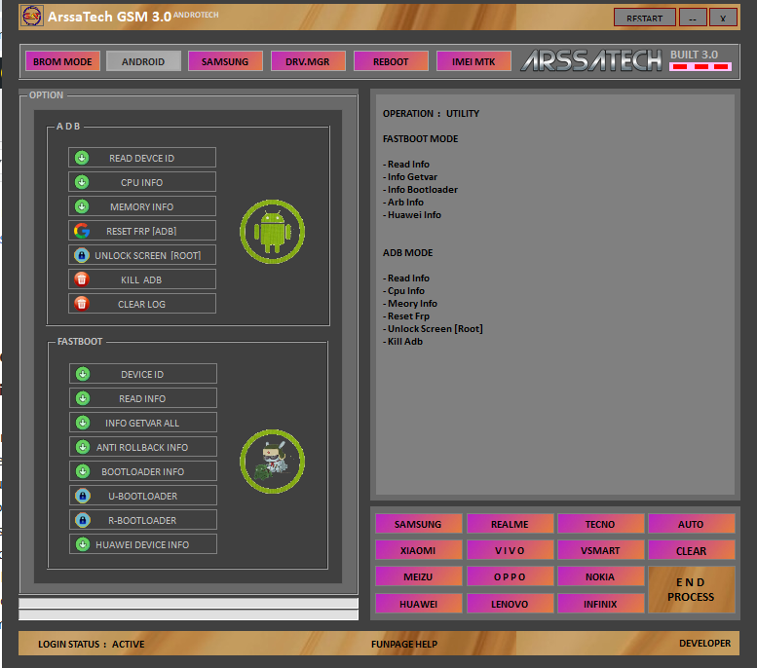Viewport: 757px width, 668px height.
Task: Select SAMSUNG in the brand grid
Action: coord(418,524)
